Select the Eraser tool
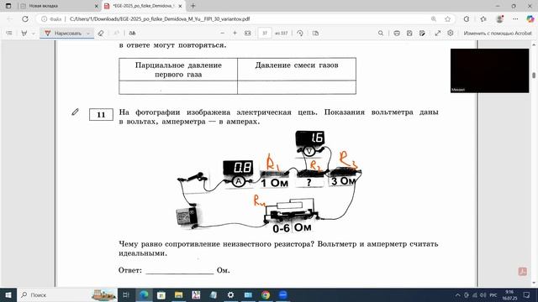Viewport: 538px width, 302px height. pyautogui.click(x=101, y=34)
